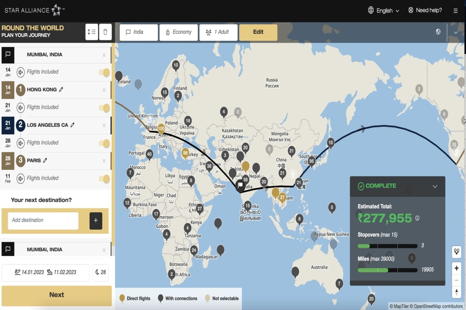466x310 pixels.
Task: Open the India country selector
Action: [139, 33]
